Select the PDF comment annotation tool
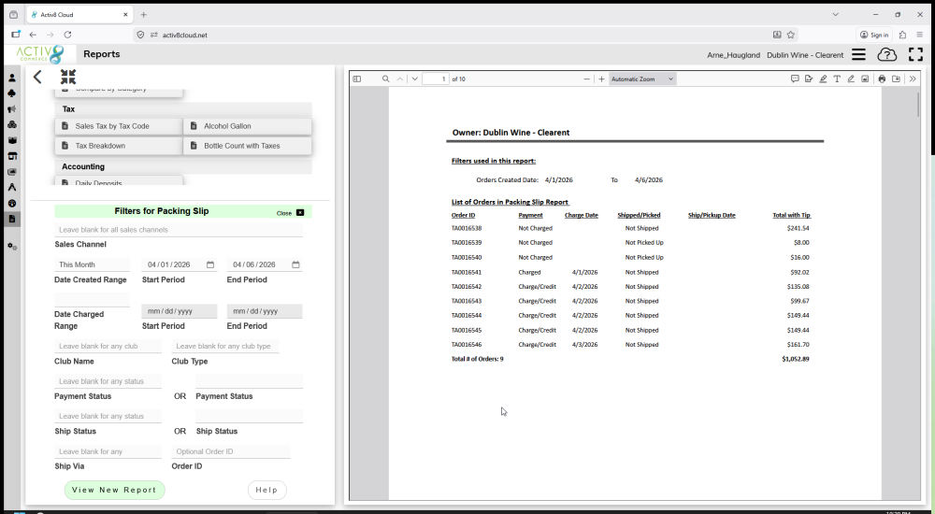The height and width of the screenshot is (514, 935). pos(795,79)
